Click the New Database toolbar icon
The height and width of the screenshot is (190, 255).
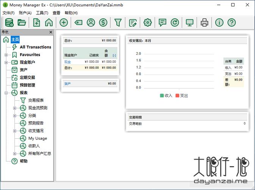9,22
